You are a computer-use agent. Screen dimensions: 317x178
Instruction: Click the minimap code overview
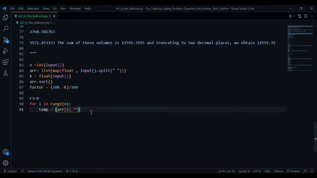(x=300, y=48)
